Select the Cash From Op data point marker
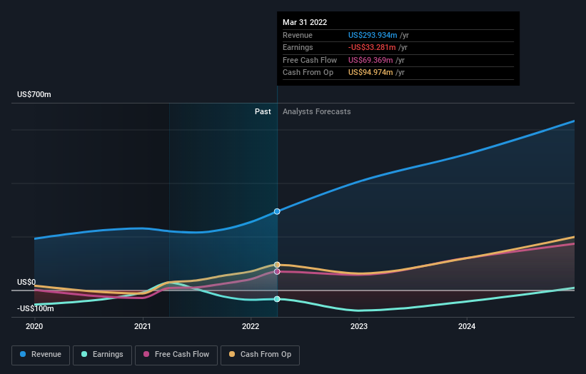The image size is (586, 374). pos(277,265)
